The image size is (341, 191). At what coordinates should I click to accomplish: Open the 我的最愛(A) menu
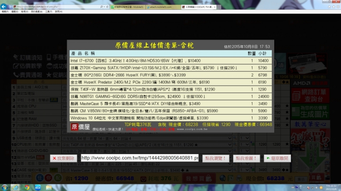click(36, 12)
